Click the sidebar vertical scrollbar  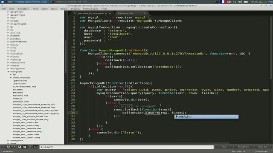tap(66, 57)
